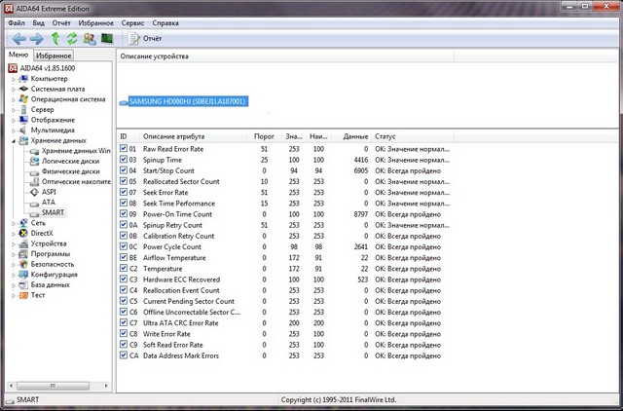Click the Системная плата motherboard icon
This screenshot has width=623, height=411.
pyautogui.click(x=23, y=89)
